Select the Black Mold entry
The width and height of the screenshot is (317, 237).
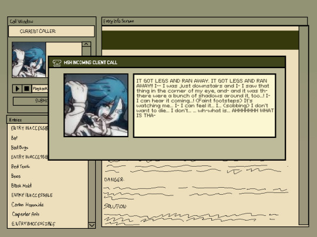(x=21, y=185)
